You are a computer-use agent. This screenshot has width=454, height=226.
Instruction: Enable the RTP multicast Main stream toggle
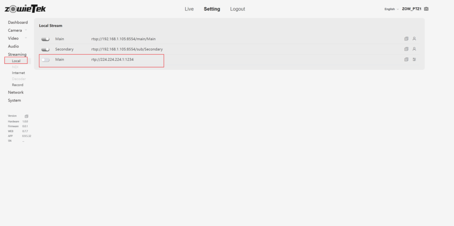point(45,59)
